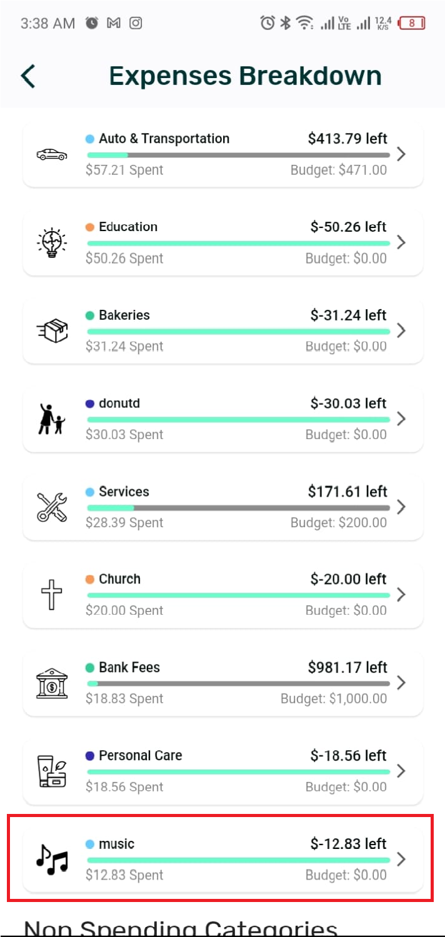Image resolution: width=445 pixels, height=937 pixels.
Task: Tap the parent and child donutd icon
Action: (52, 419)
